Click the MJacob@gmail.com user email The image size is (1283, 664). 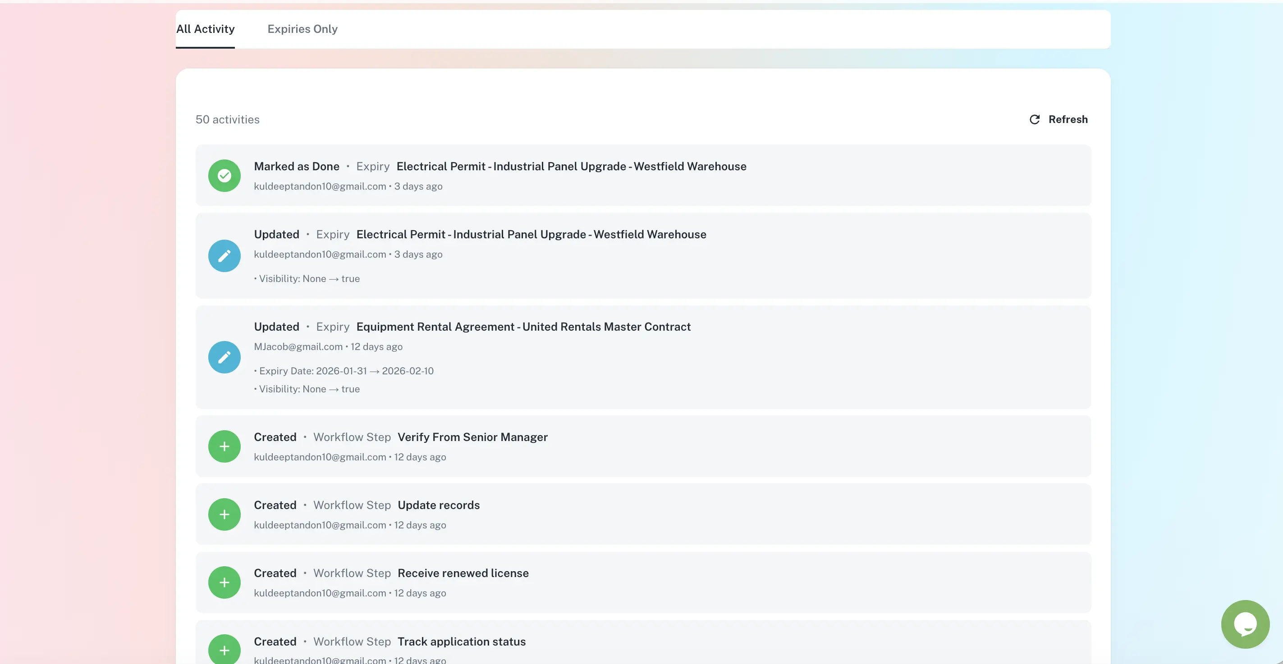tap(298, 346)
